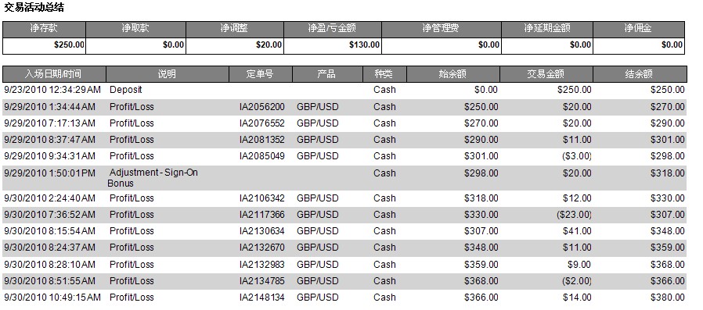Click the $380.00 final balance
Viewport: 703px width, 310px height.
tap(668, 298)
